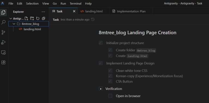
Task: Collapse all folders in Explorer
Action: [x=44, y=19]
